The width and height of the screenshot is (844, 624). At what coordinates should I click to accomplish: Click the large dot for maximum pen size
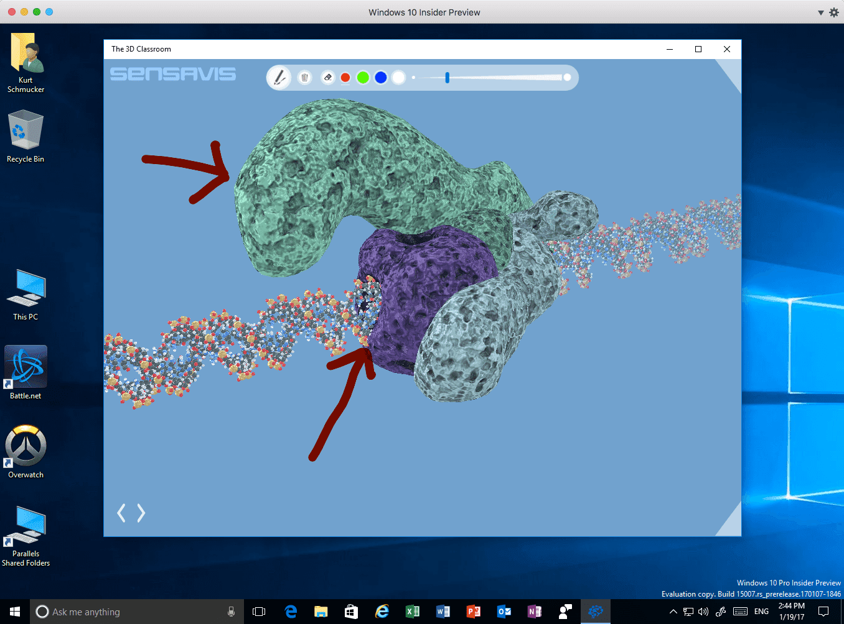point(567,77)
